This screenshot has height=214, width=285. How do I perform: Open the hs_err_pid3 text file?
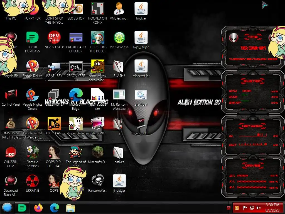[141, 123]
